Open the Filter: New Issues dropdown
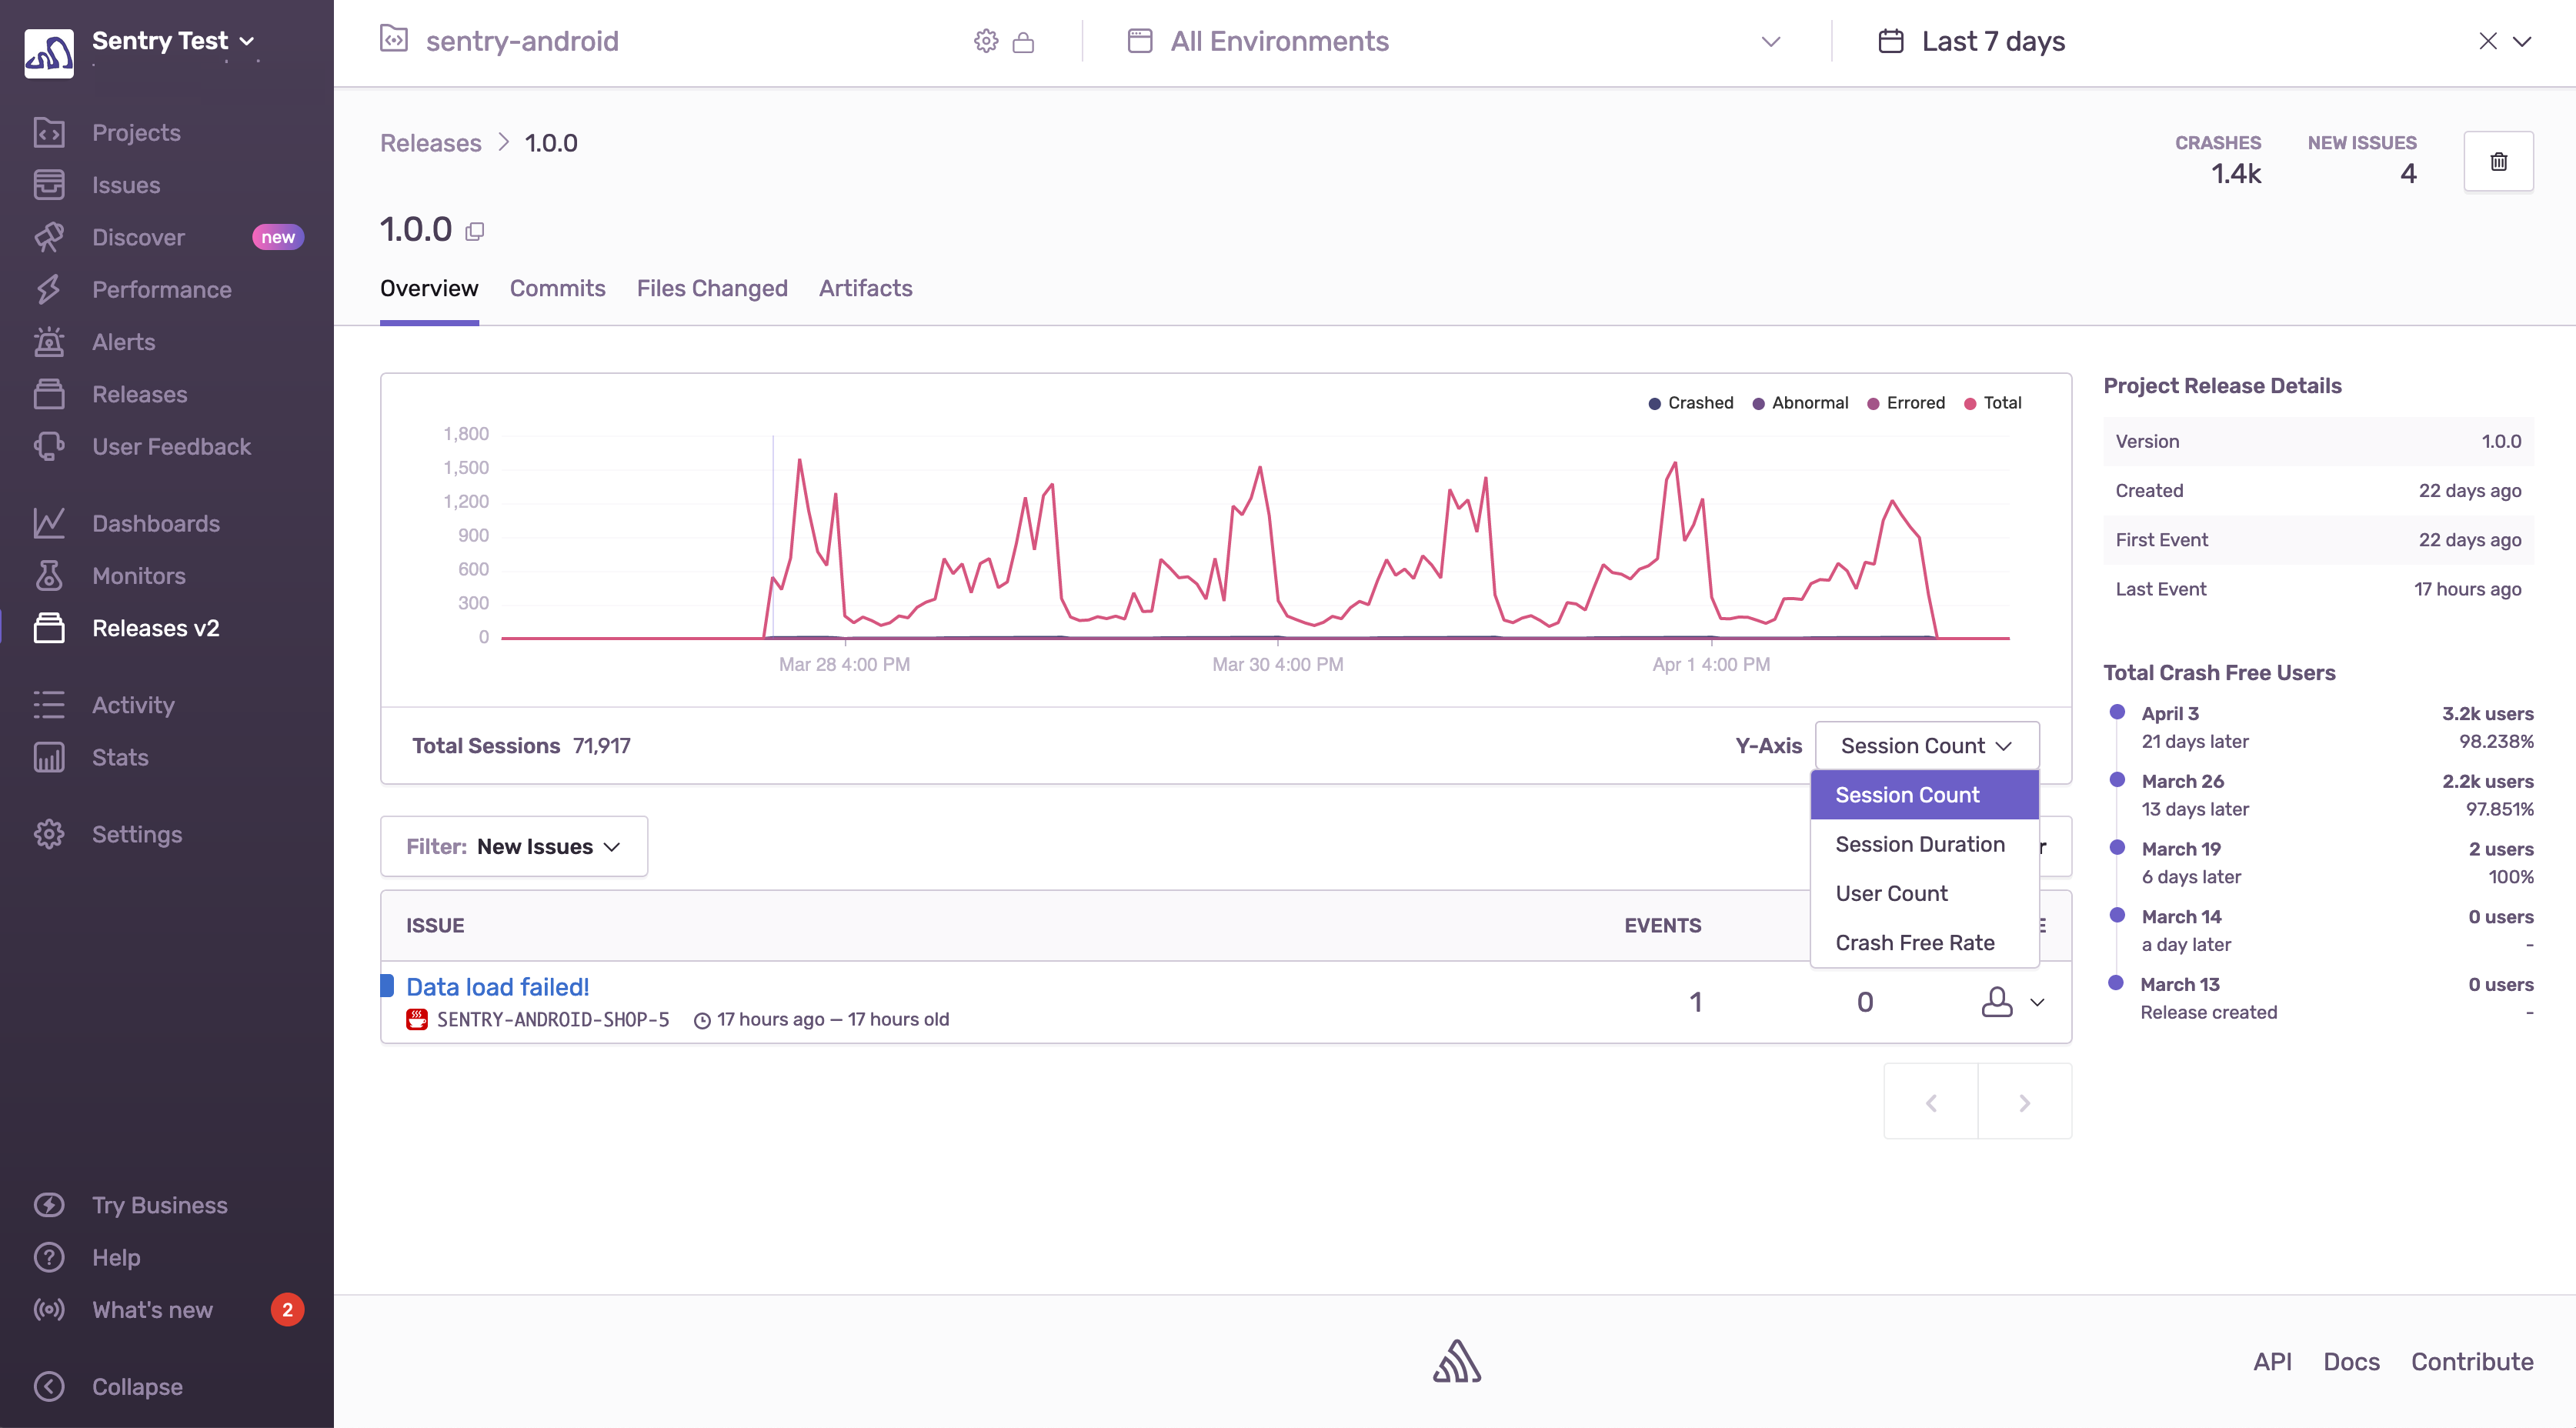 point(513,846)
